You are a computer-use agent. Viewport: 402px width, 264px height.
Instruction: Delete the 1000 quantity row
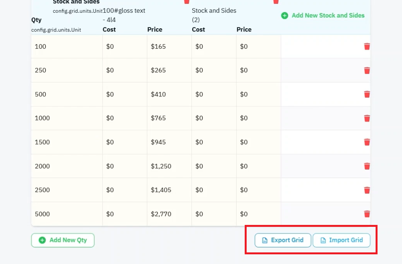(x=367, y=118)
